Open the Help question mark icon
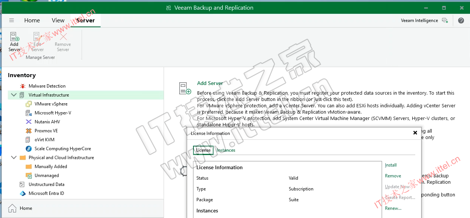 coord(461,20)
